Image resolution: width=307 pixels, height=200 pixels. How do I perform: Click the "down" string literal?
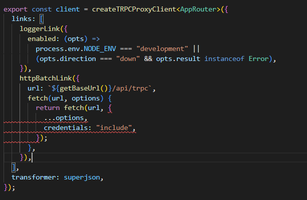click(128, 58)
